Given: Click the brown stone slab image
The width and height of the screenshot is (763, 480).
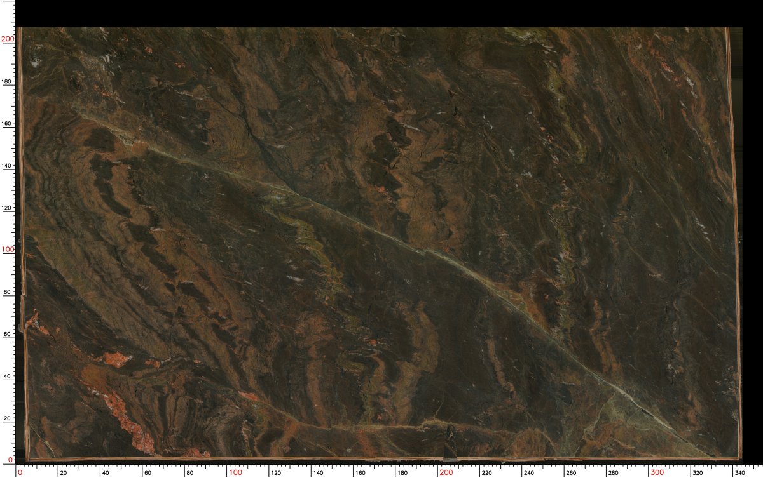Looking at the screenshot, I should coord(380,243).
